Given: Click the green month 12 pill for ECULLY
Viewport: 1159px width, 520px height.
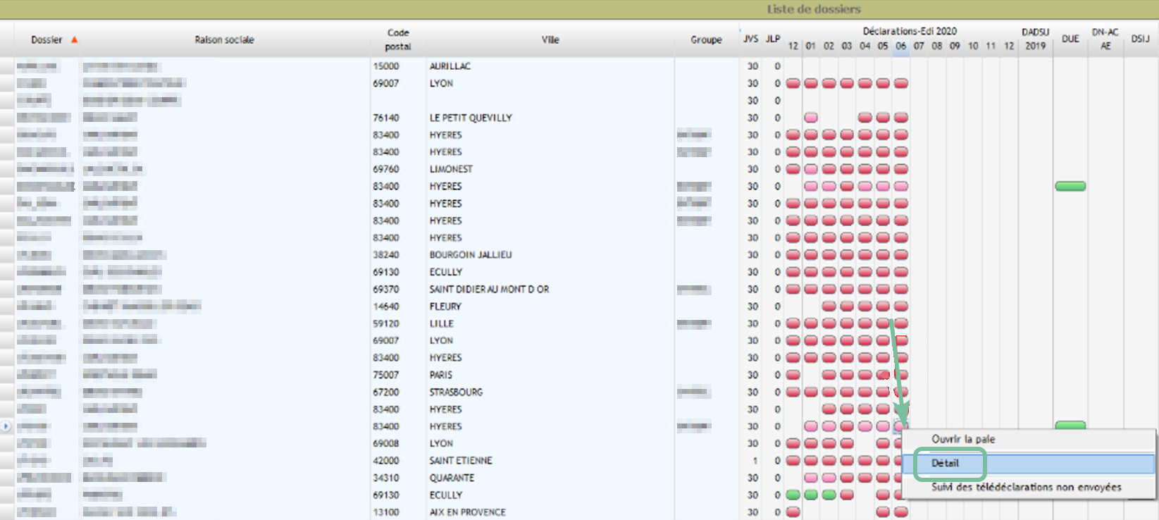Looking at the screenshot, I should tap(793, 495).
